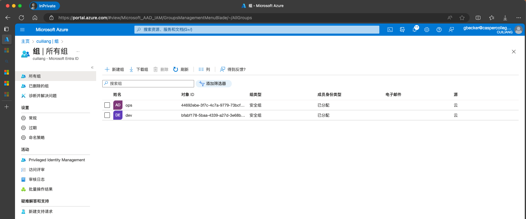Open the read aloud icon in the address bar

coord(450,18)
